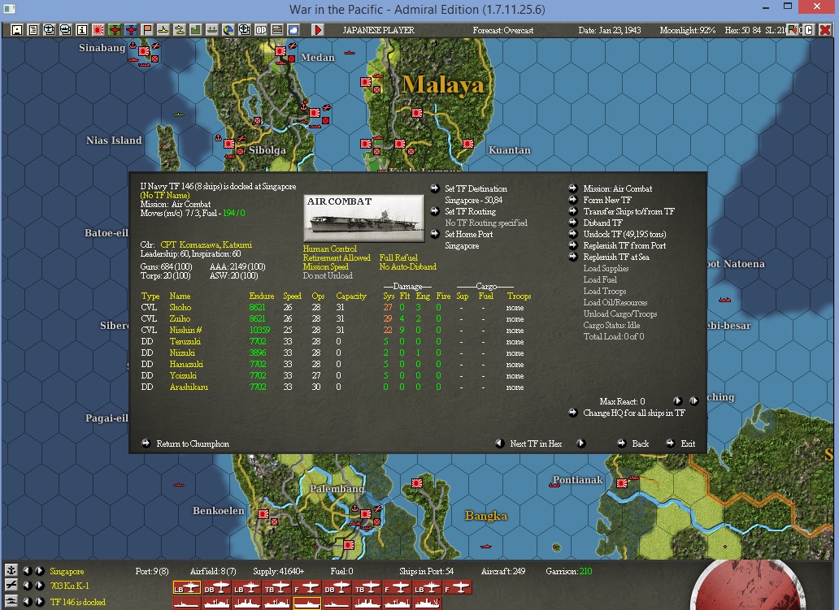Open ship Teruzuki details
Viewport: 839px width, 610px height.
[x=185, y=341]
